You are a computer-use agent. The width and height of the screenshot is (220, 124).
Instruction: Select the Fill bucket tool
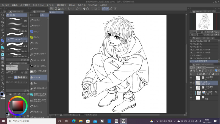pos(3,66)
